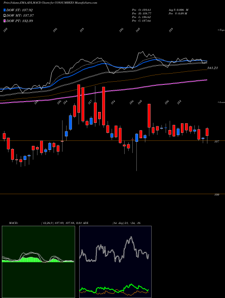This screenshot has width=225, height=298.
Task: Click the chart title mentioning CONSUMBEES MunafaSutra.com
Action: 50,3
